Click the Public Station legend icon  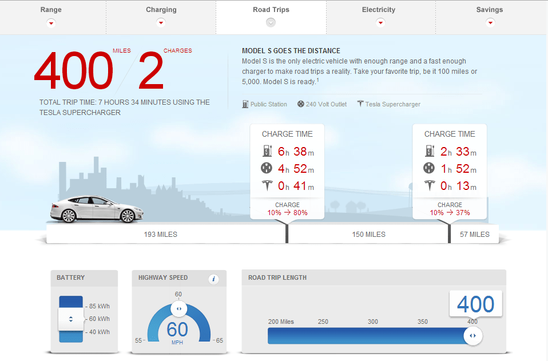[x=245, y=104]
